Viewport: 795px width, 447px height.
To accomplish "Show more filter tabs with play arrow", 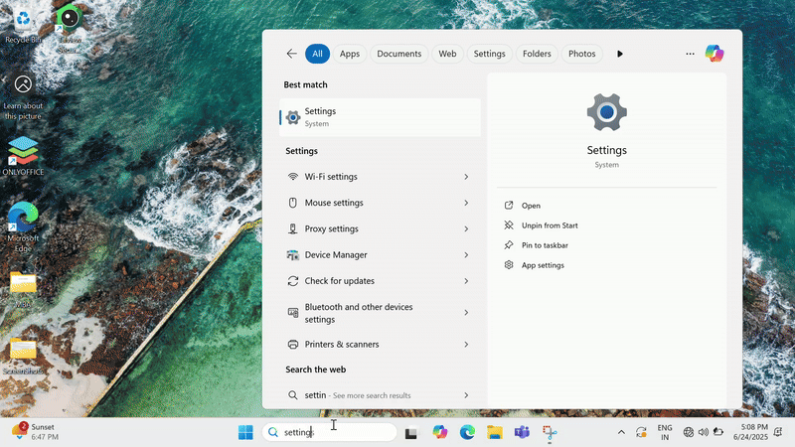I will pos(619,54).
